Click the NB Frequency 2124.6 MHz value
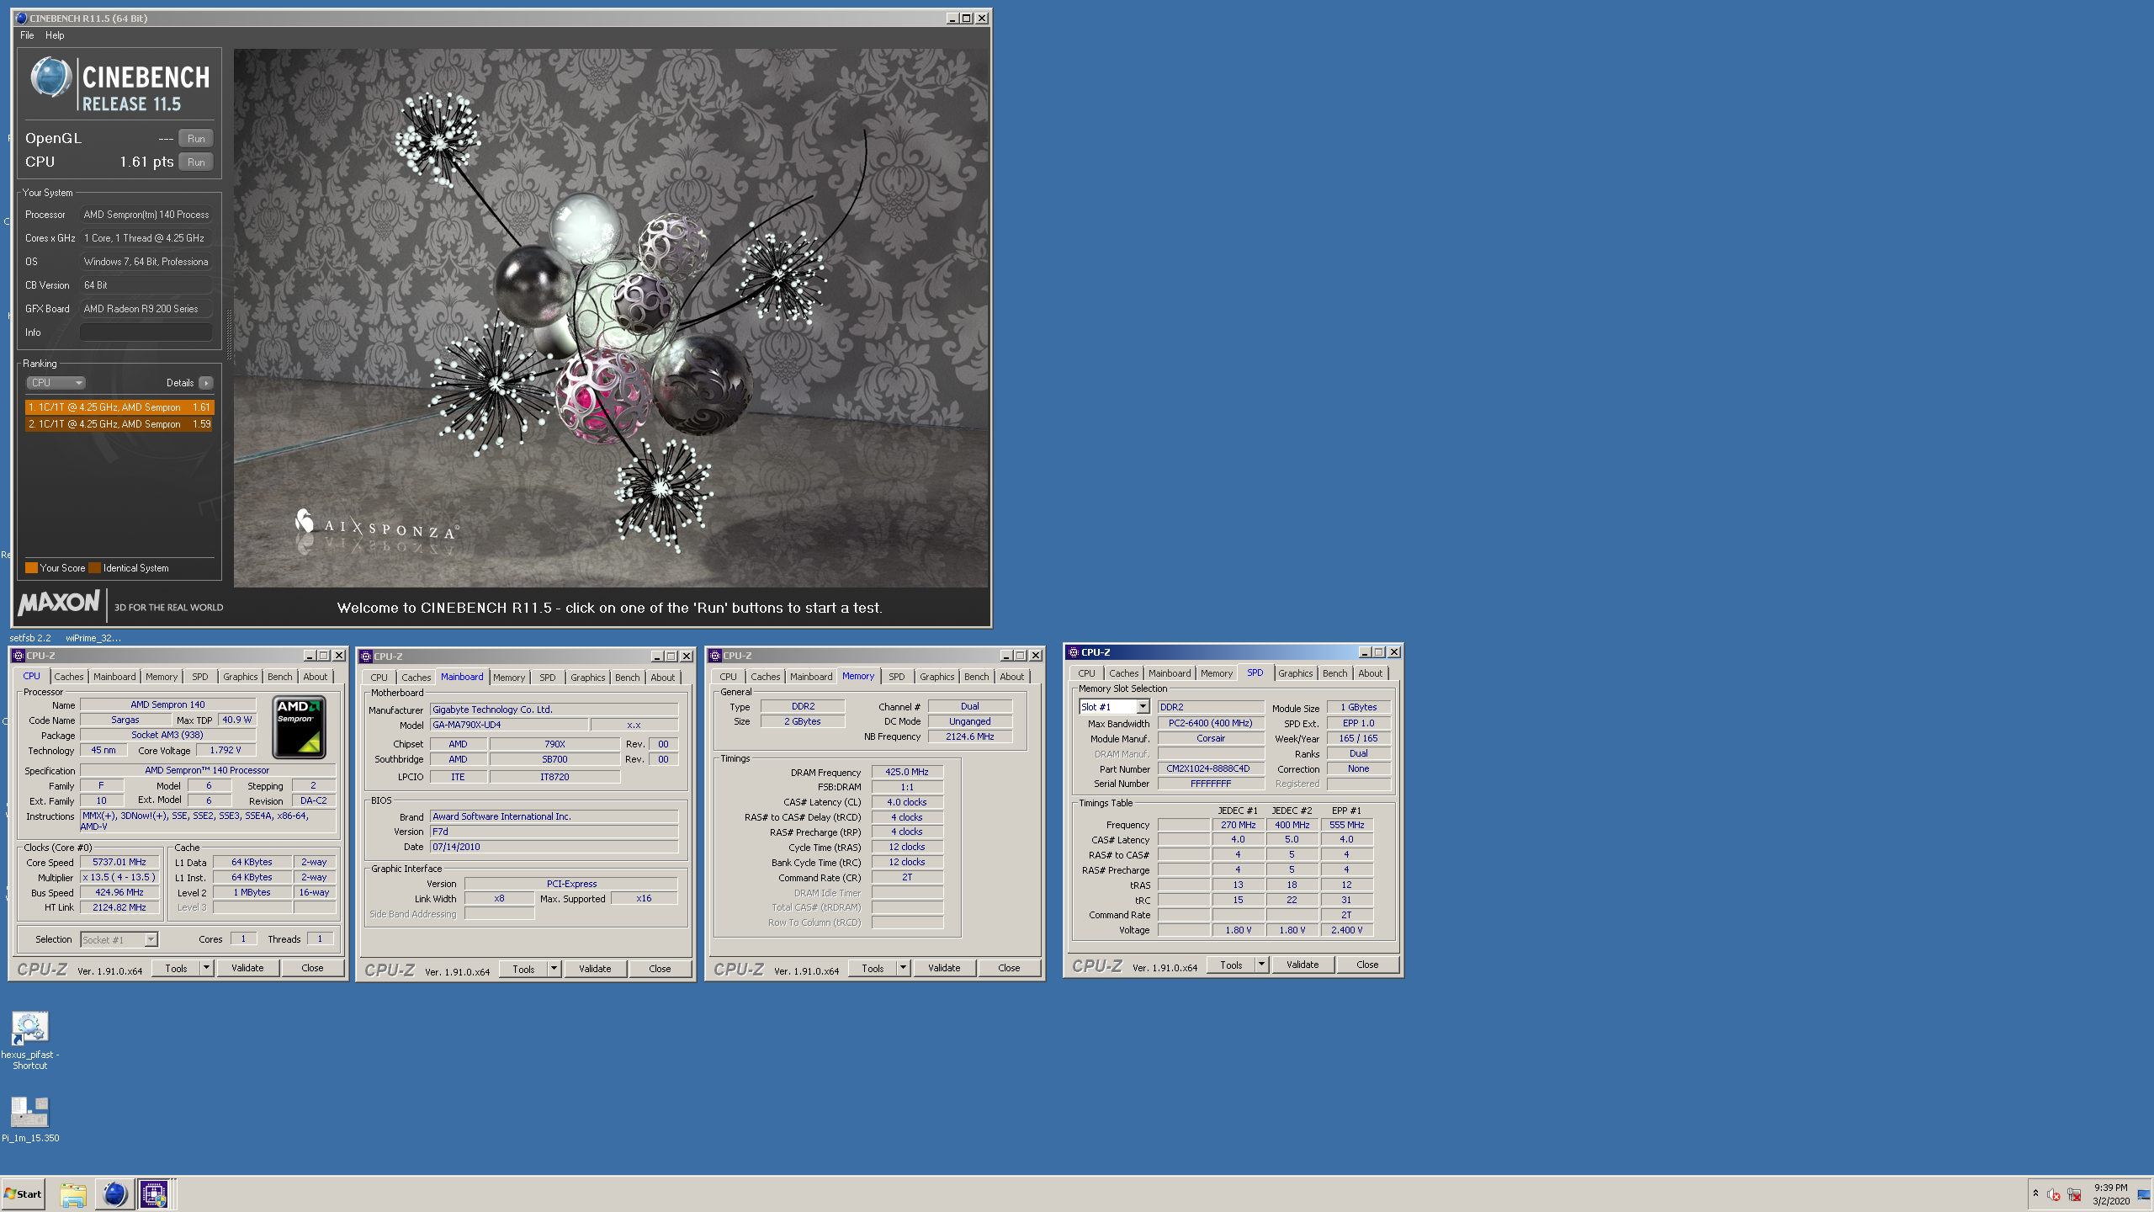Screen dimensions: 2154x1212 970,736
